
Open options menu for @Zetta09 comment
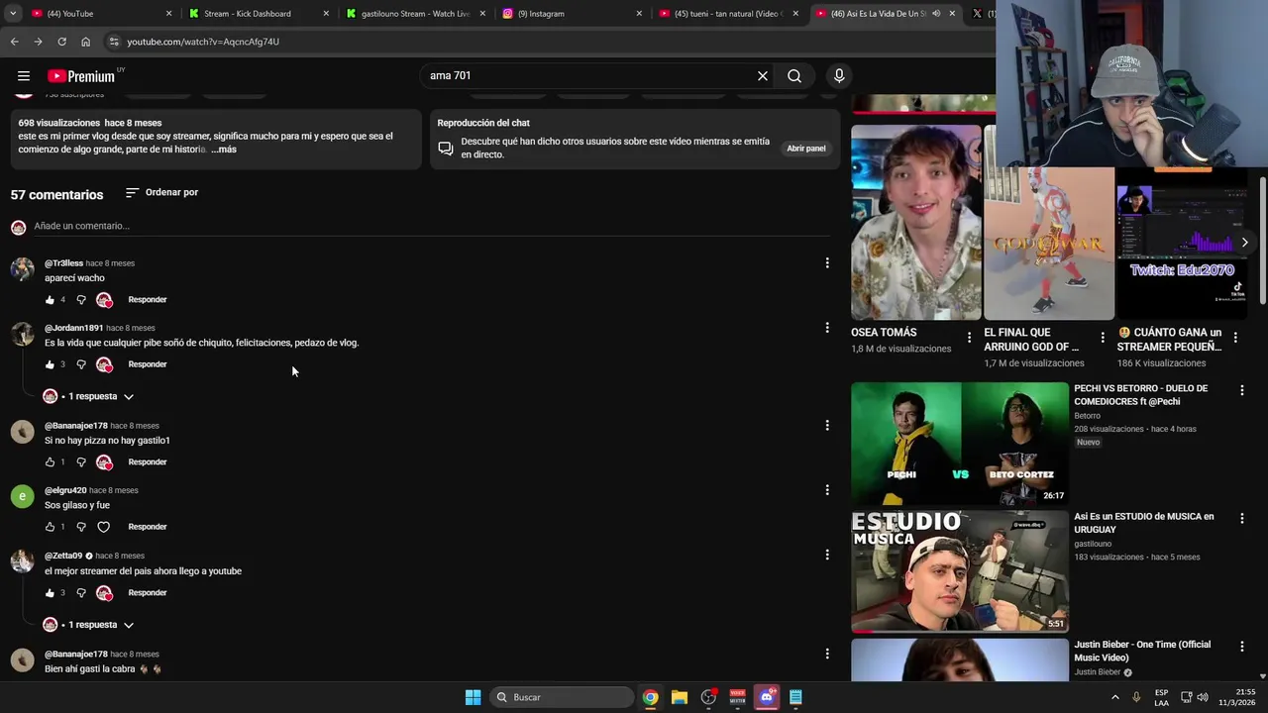coord(827,556)
